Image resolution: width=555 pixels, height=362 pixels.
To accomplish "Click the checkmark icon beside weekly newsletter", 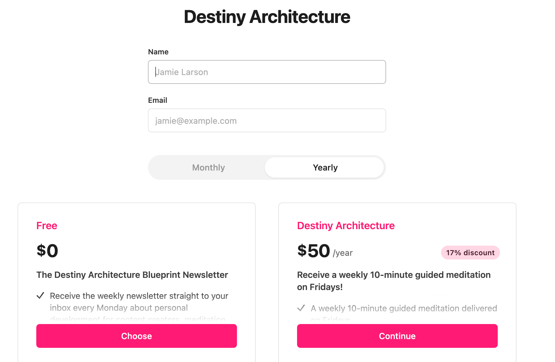I will [41, 296].
